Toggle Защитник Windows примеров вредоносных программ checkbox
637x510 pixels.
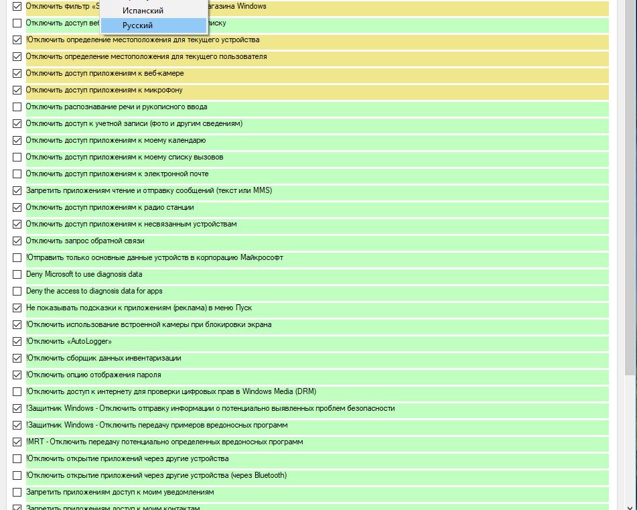[17, 425]
